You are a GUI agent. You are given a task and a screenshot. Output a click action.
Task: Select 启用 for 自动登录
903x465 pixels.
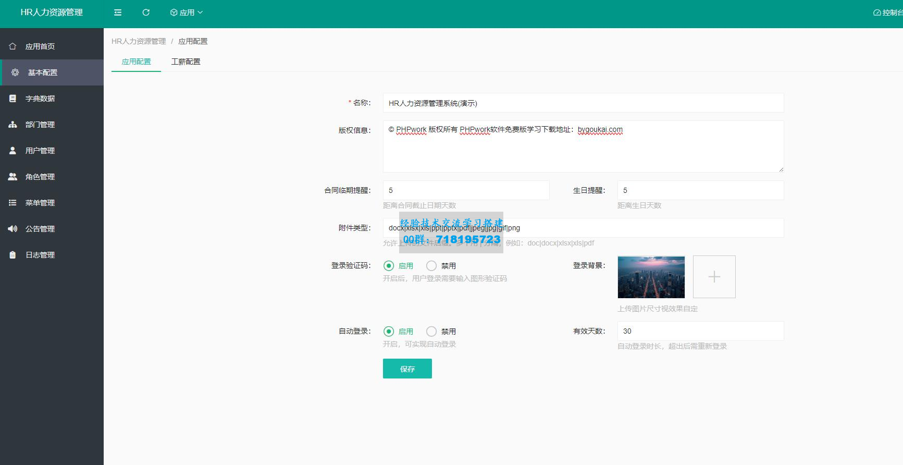click(x=389, y=332)
